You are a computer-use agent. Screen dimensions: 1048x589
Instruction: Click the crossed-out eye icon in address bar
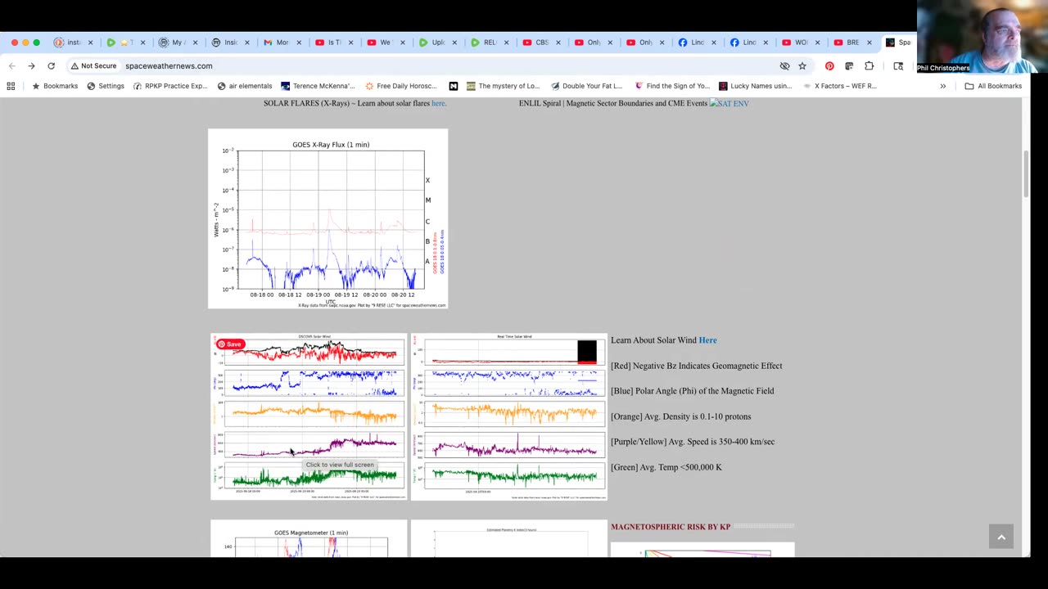click(x=784, y=65)
